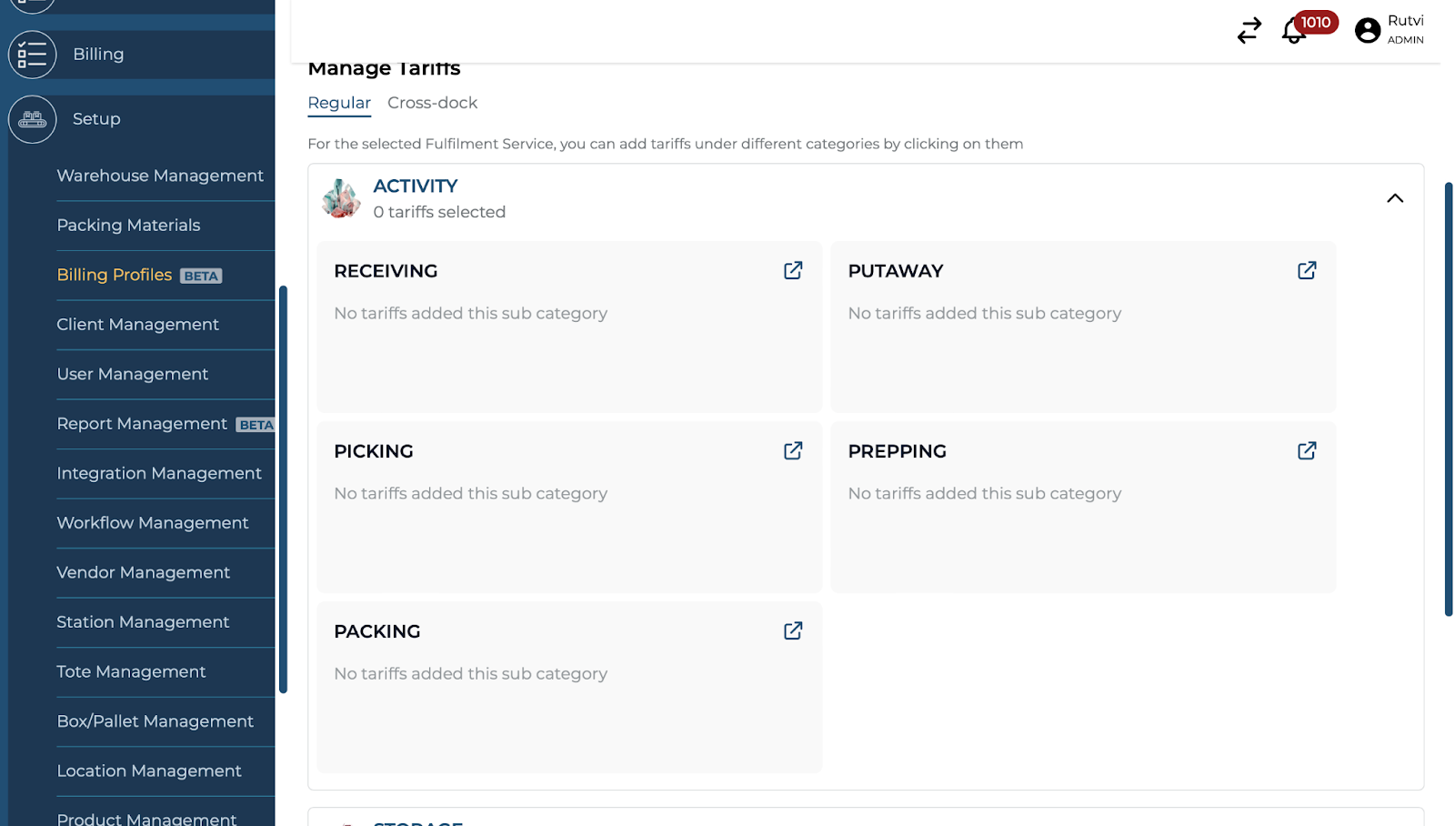Open the PUTAWAY external link icon
1455x826 pixels.
pos(1307,270)
